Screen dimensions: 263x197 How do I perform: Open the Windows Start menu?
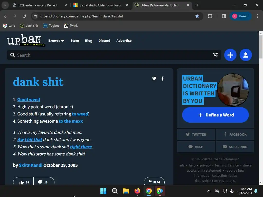pyautogui.click(x=103, y=191)
